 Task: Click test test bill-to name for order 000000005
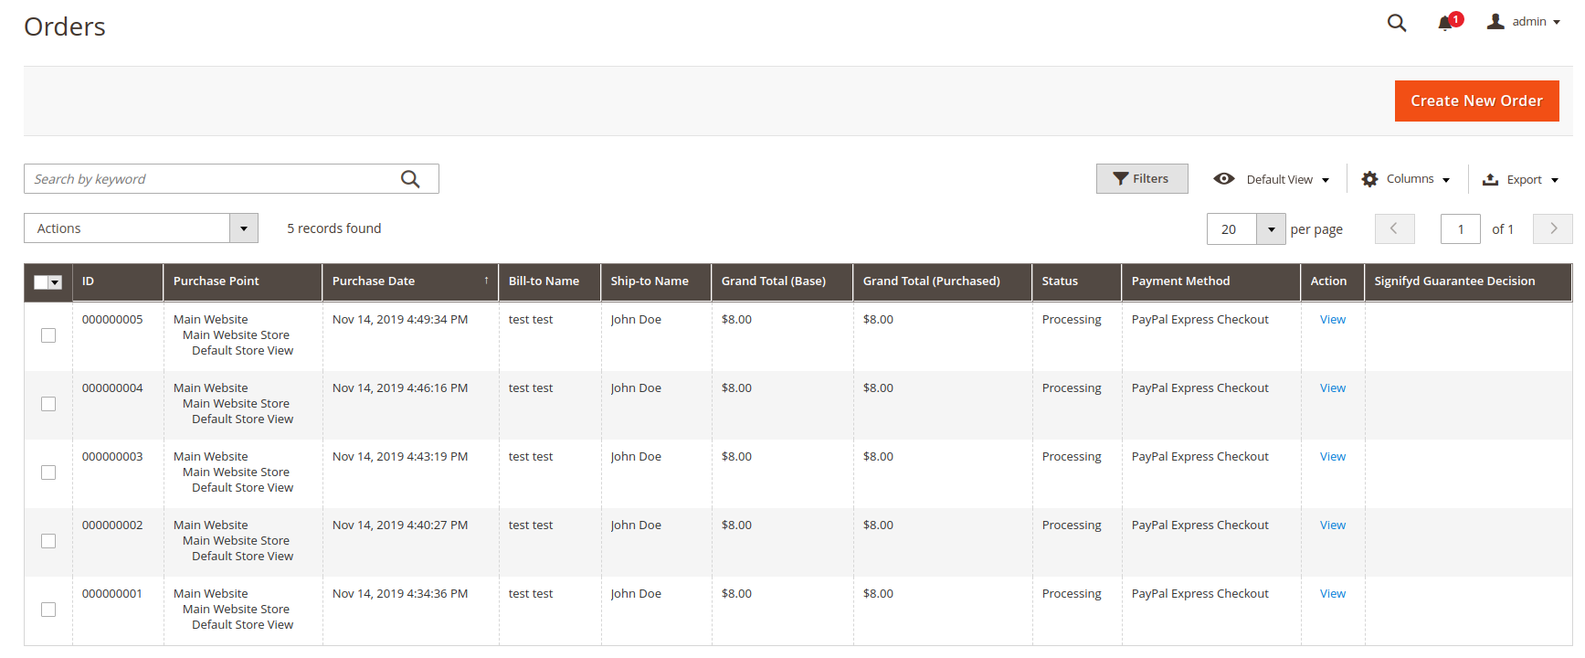[x=531, y=320]
